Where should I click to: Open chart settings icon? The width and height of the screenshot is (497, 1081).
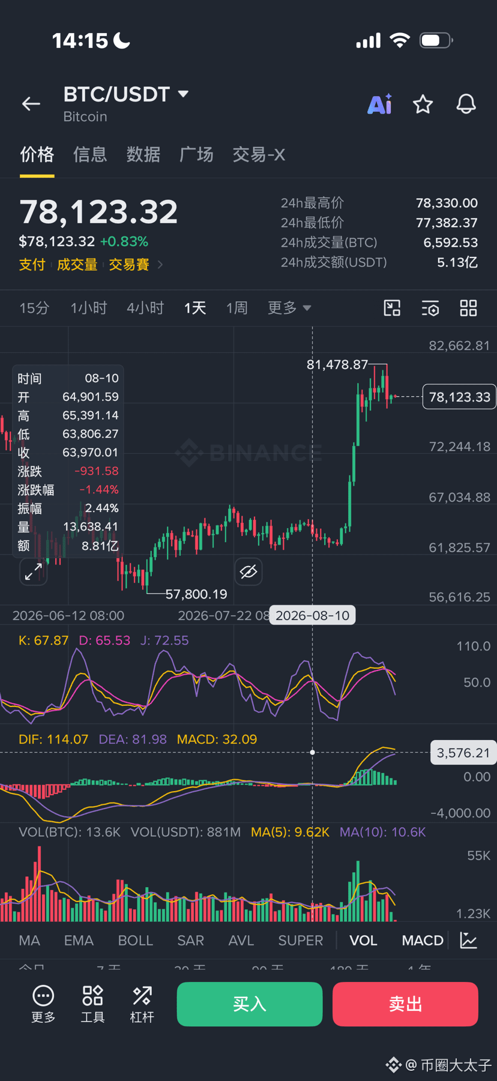tap(430, 309)
